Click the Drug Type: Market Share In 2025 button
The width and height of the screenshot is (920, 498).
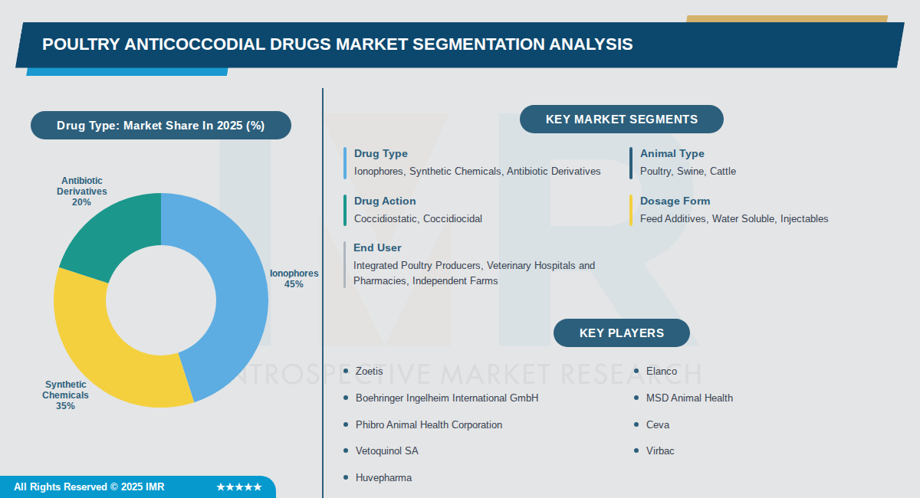click(x=160, y=125)
